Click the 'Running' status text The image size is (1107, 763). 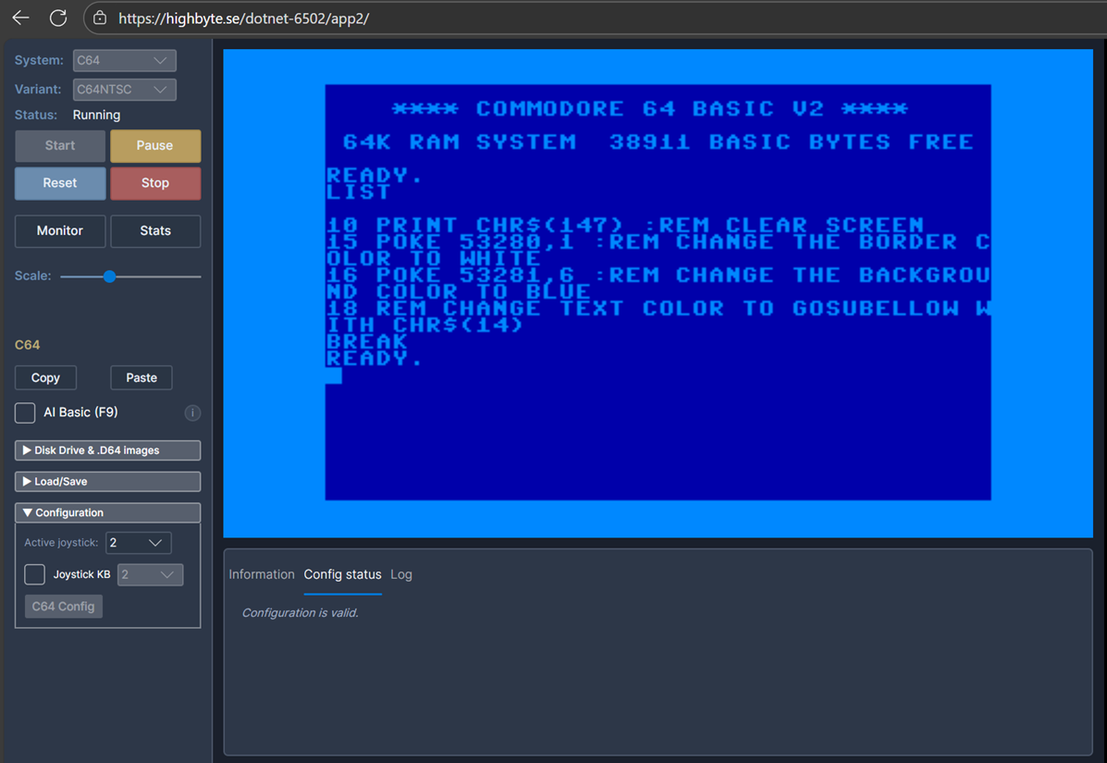click(97, 115)
